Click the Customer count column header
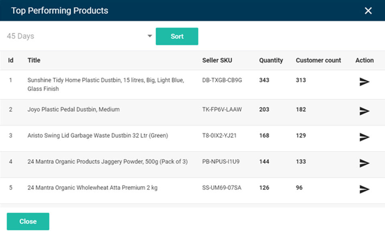This screenshot has height=237, width=385. coord(318,60)
